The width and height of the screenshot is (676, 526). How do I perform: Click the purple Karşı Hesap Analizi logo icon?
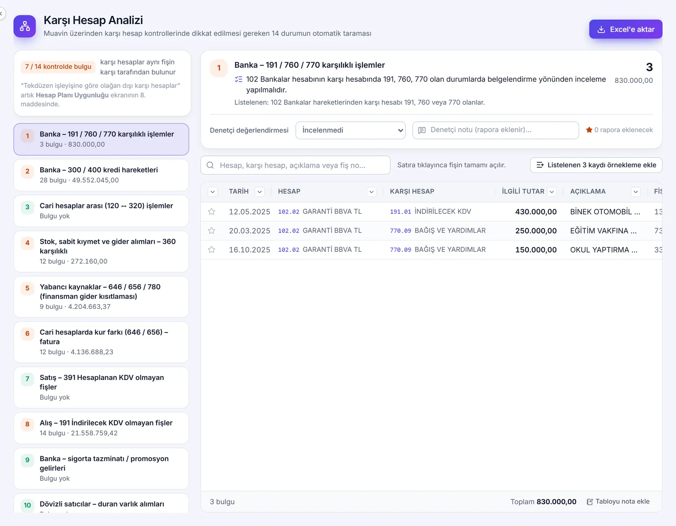(x=25, y=26)
